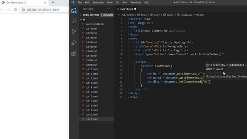Click the VS Code logo icon

click(73, 2)
